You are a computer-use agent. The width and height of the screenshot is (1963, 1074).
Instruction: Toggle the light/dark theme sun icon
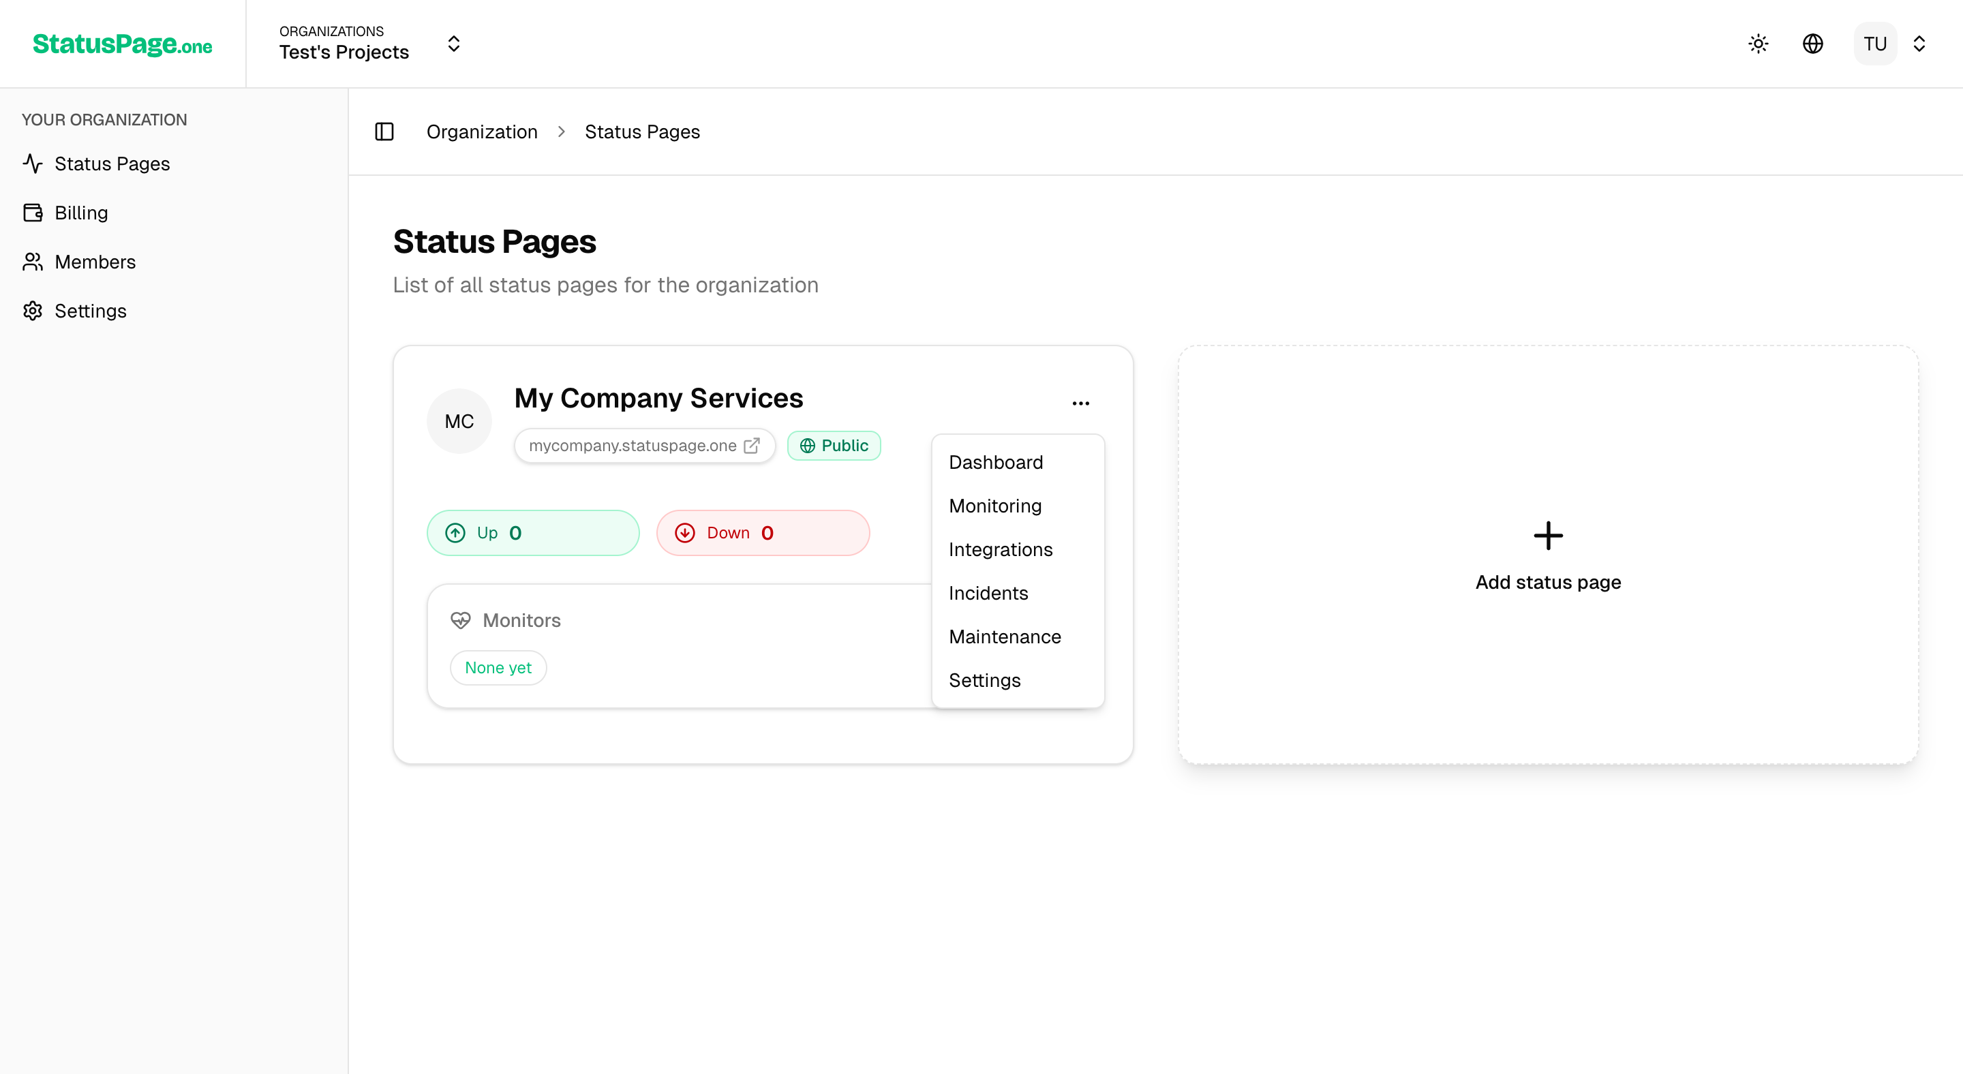pos(1758,44)
